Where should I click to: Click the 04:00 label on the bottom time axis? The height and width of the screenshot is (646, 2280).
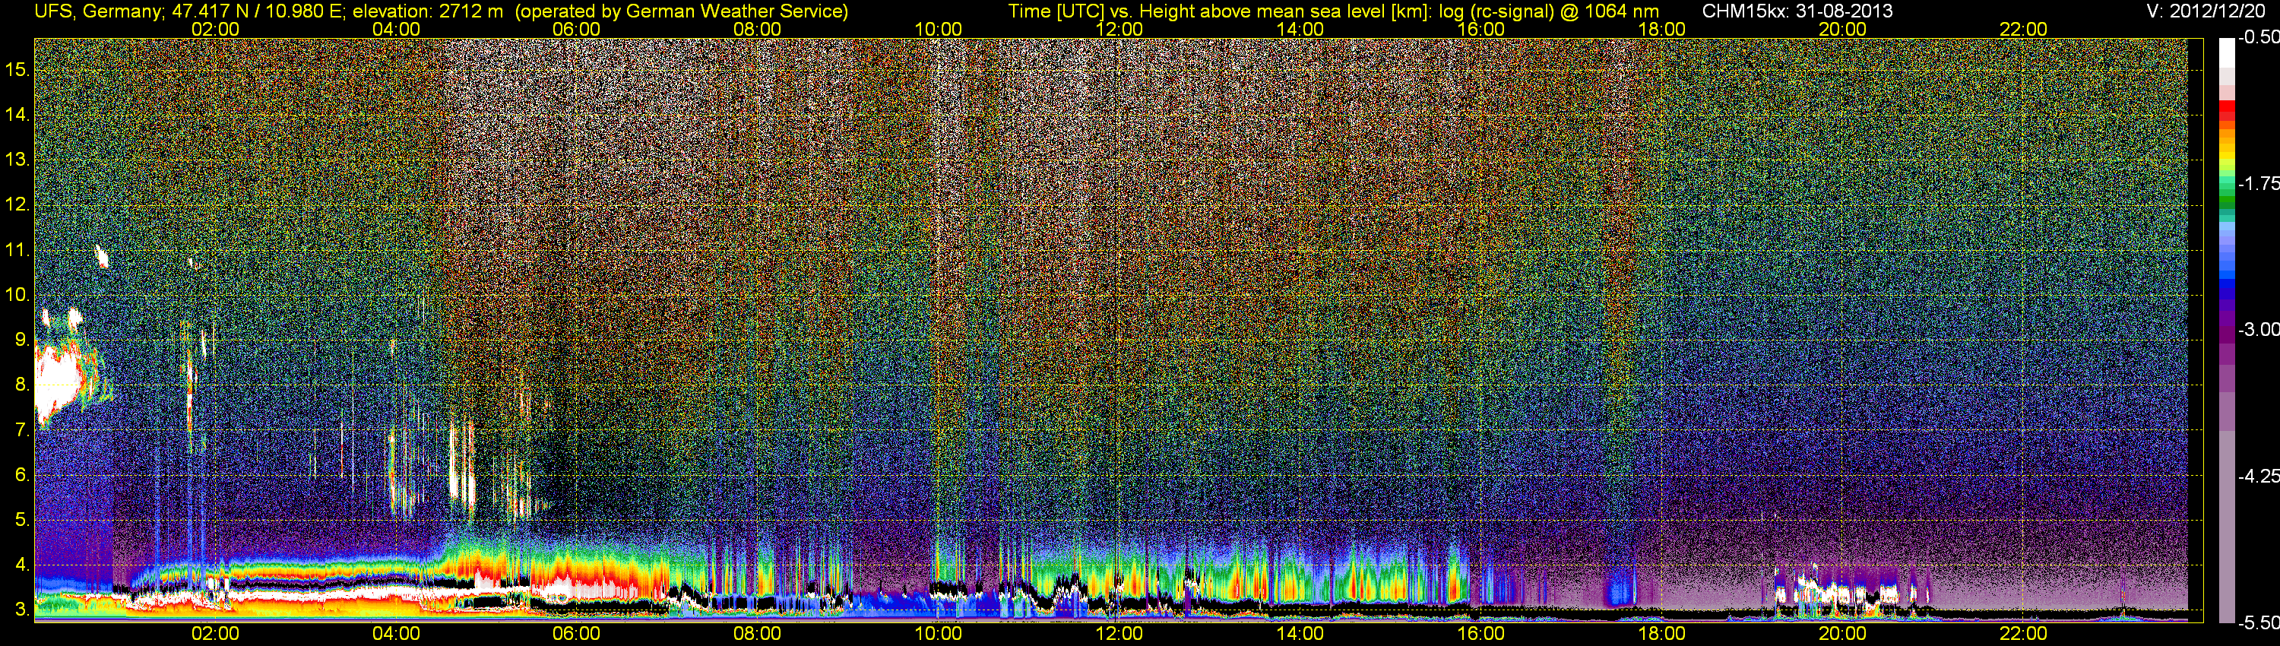396,634
